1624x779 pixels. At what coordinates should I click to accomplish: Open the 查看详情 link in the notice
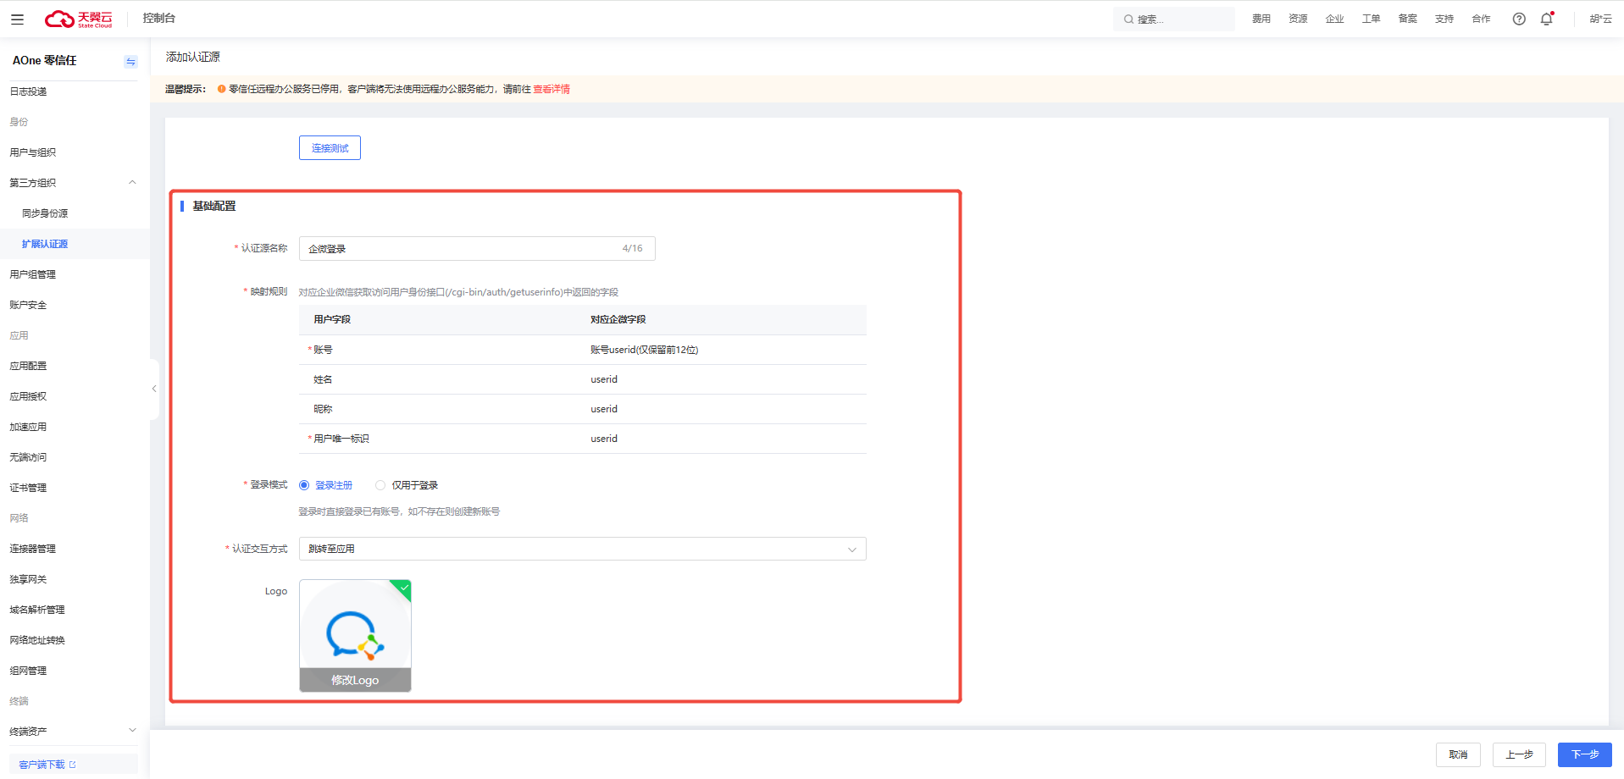point(551,89)
